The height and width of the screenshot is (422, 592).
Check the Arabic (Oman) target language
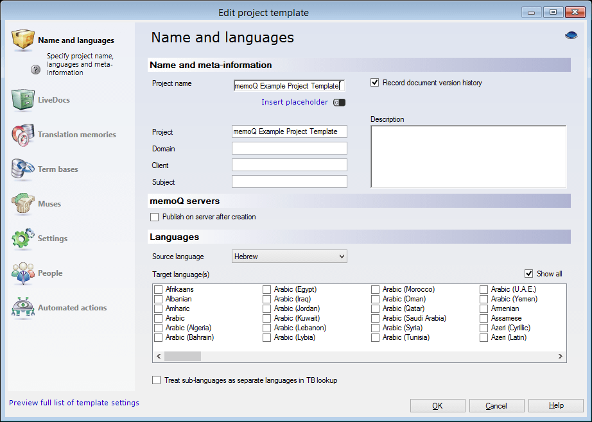(375, 299)
